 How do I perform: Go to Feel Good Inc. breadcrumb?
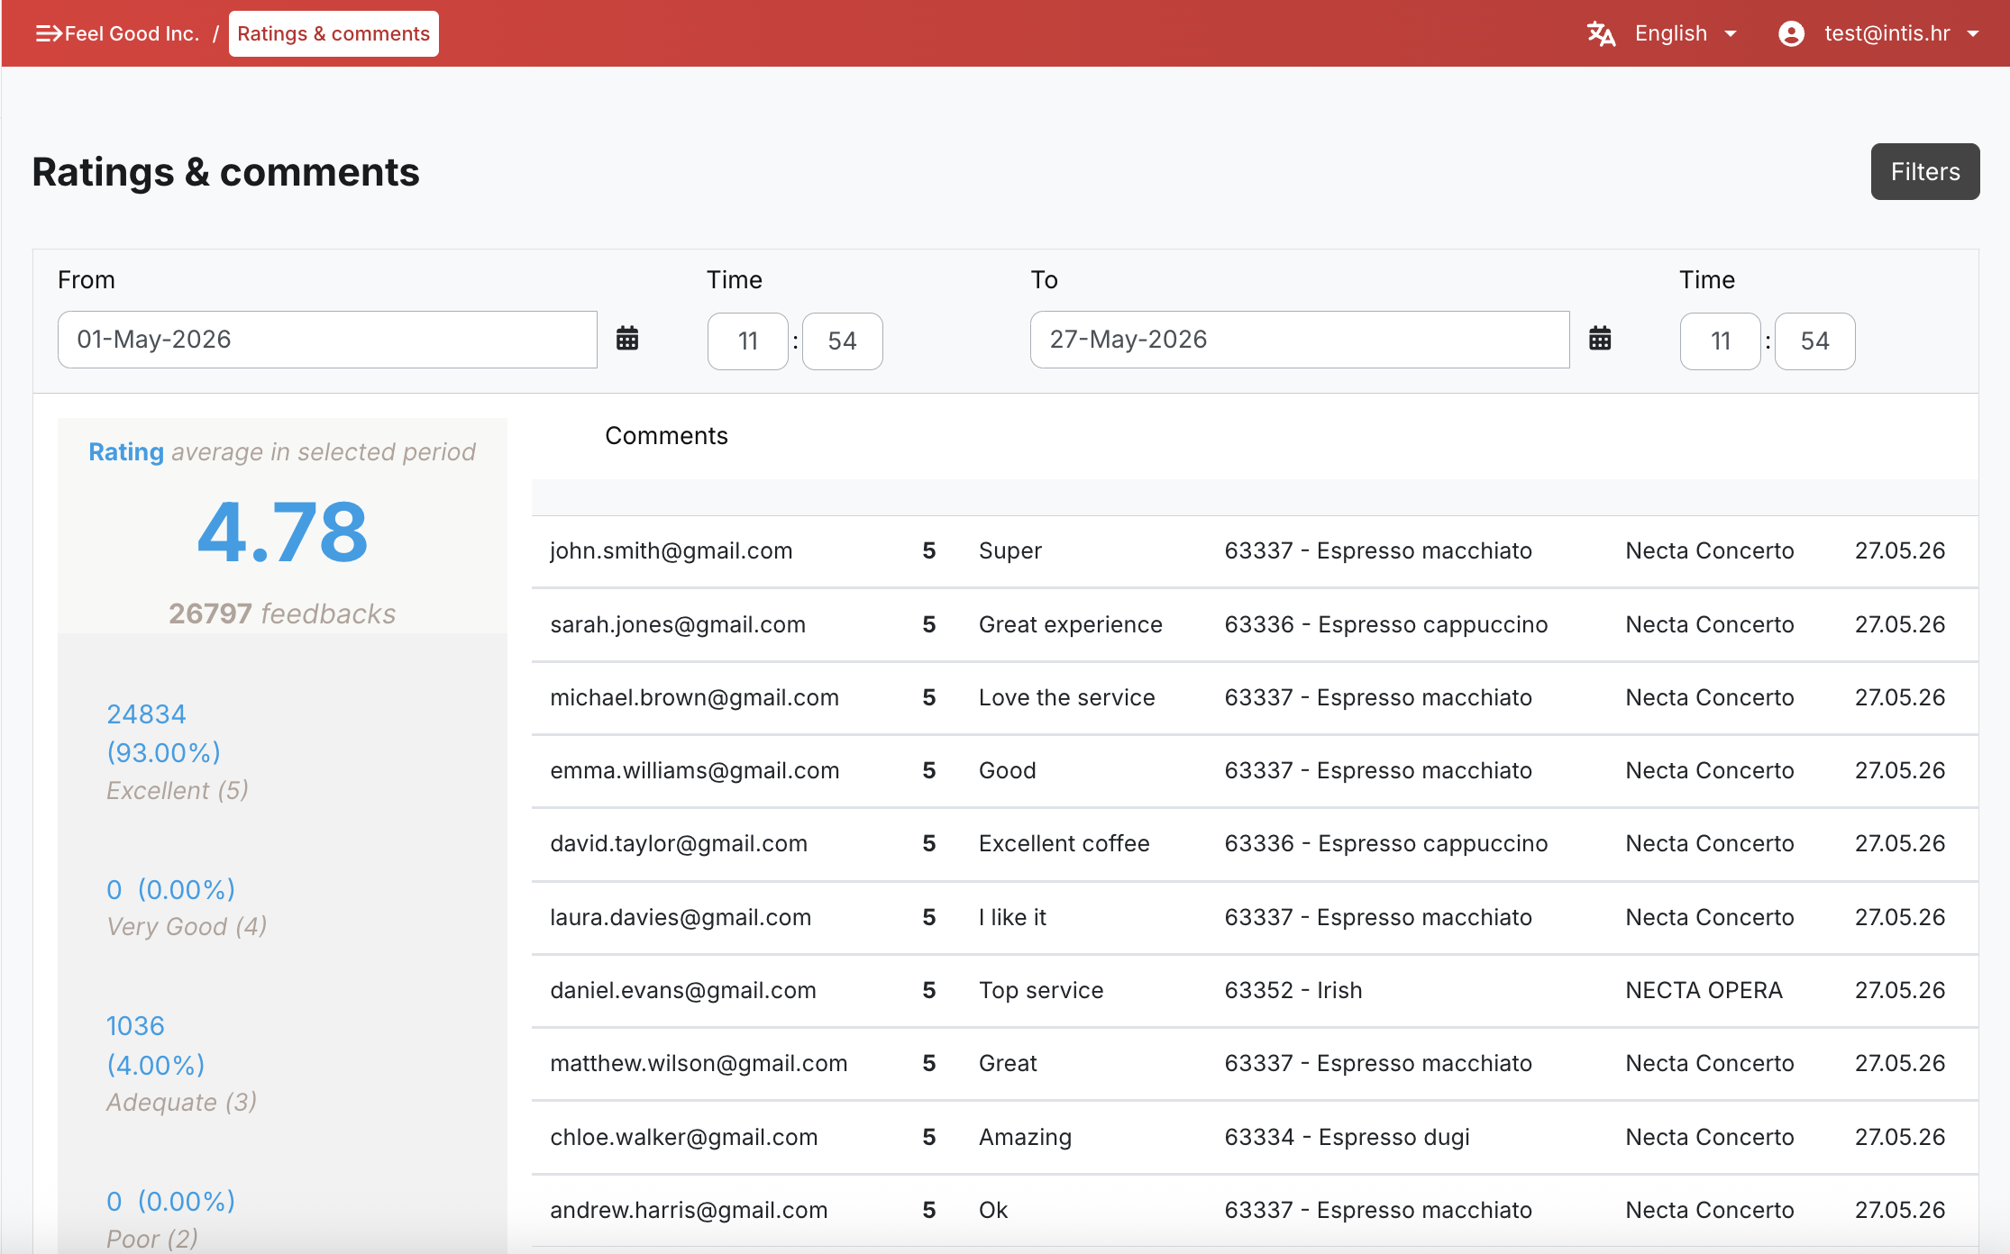click(132, 33)
